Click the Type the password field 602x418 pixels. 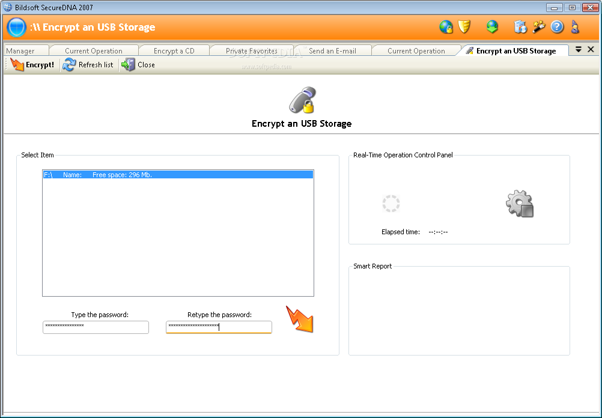pyautogui.click(x=96, y=327)
